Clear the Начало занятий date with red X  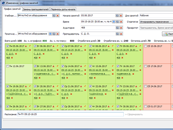click(121, 16)
